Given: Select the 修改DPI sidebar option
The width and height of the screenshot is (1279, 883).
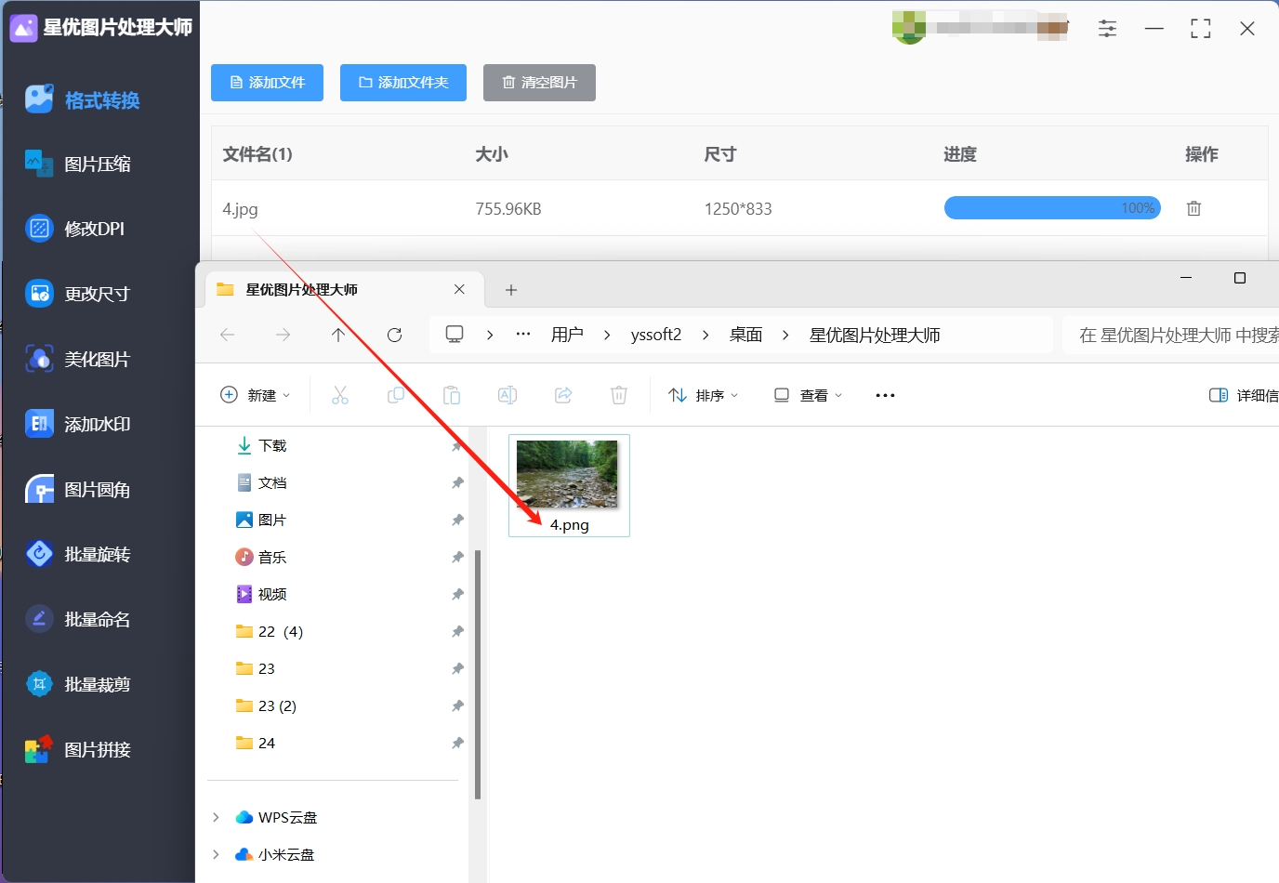Looking at the screenshot, I should pos(76,229).
